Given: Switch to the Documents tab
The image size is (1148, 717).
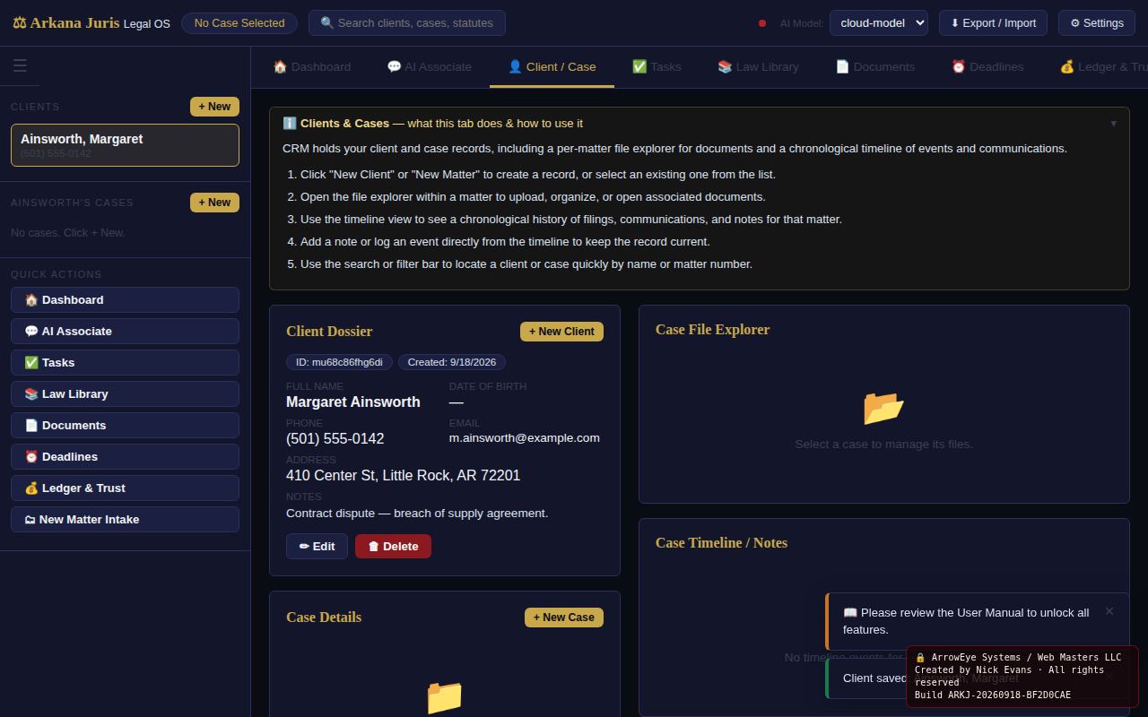Looking at the screenshot, I should 874,66.
